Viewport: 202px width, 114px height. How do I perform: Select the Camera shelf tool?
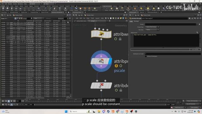(107, 9)
